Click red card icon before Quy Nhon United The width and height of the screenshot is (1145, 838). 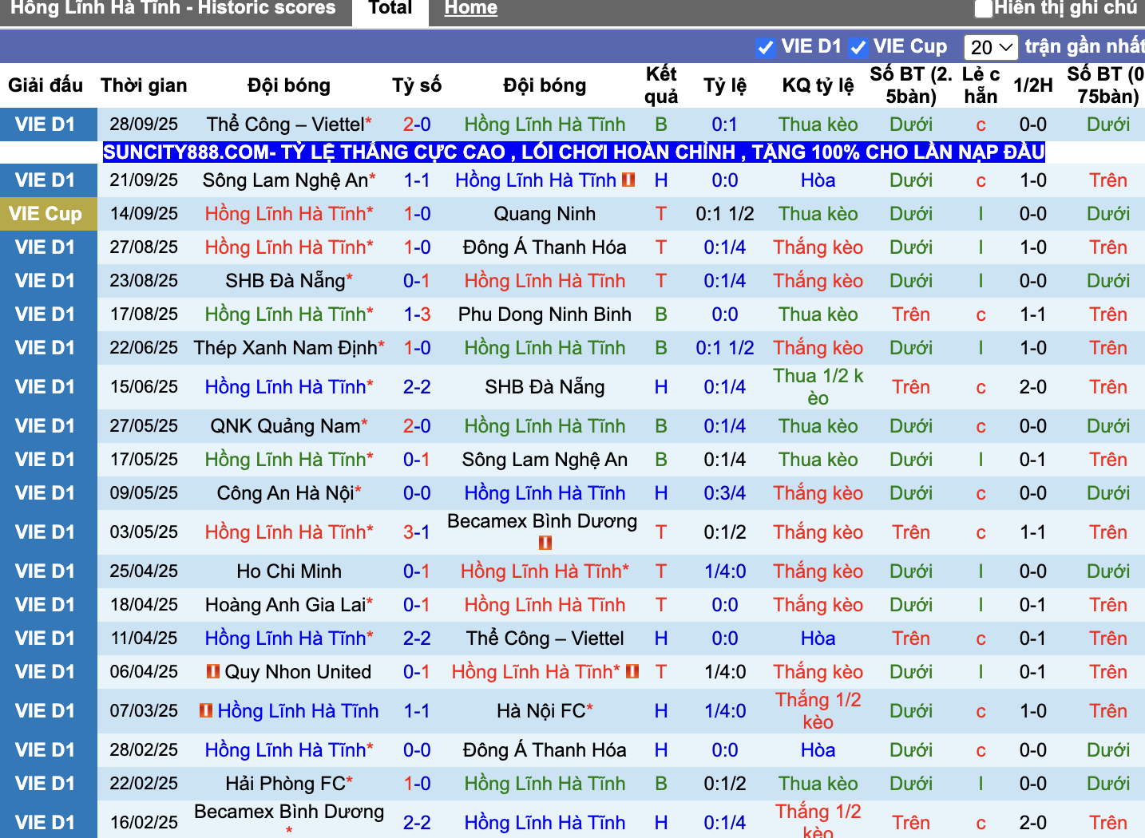pyautogui.click(x=213, y=671)
